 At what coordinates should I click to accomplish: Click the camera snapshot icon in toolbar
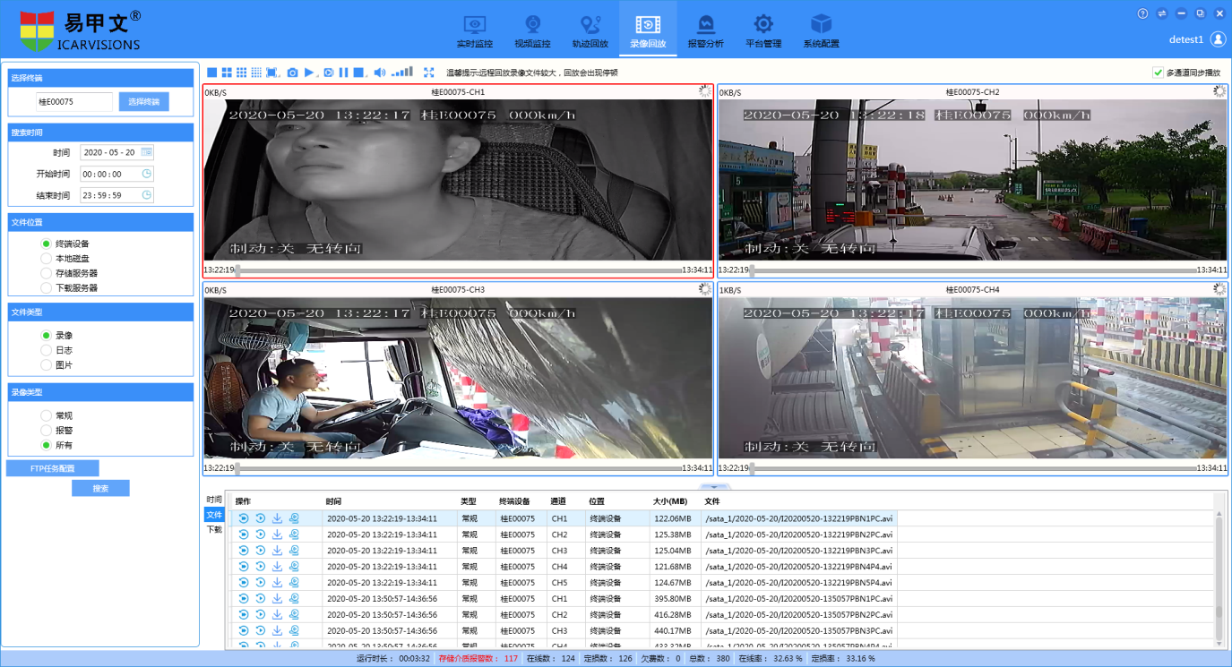click(x=292, y=73)
